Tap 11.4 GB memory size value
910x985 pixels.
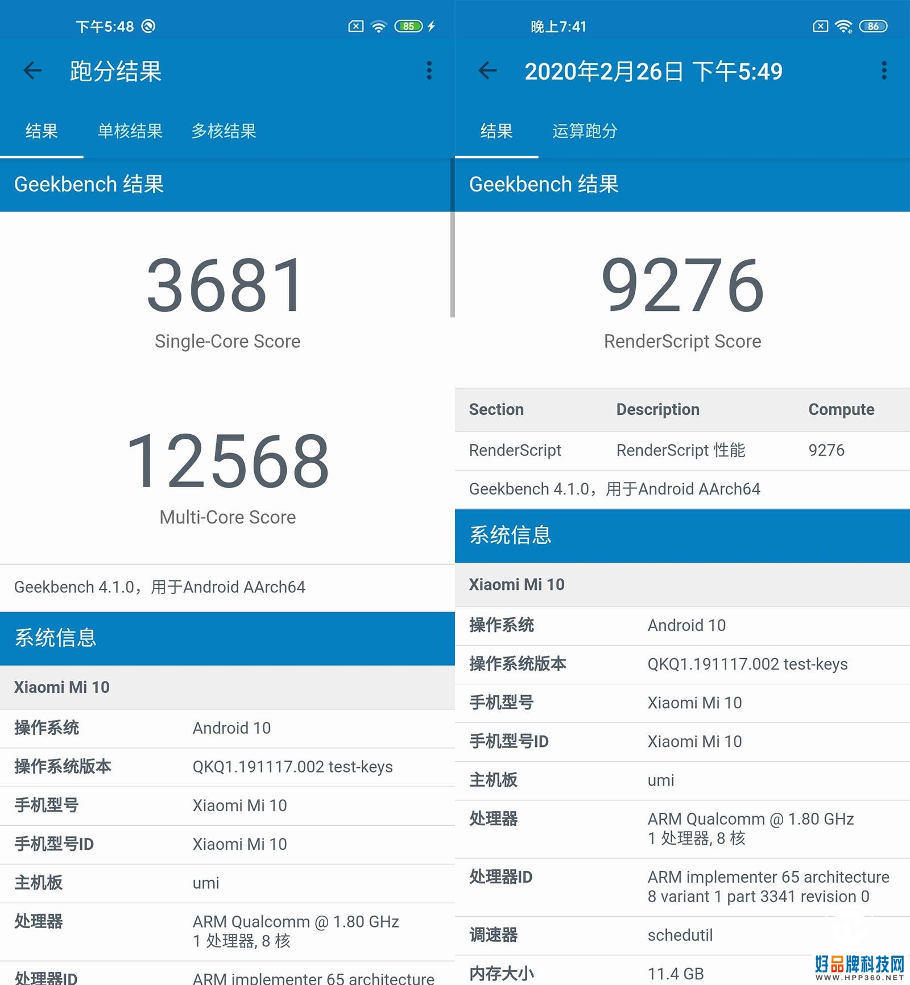(x=676, y=974)
